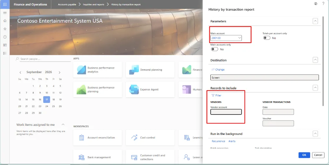This screenshot has height=165, width=329.
Task: Open the Recurrence link
Action: 218,141
